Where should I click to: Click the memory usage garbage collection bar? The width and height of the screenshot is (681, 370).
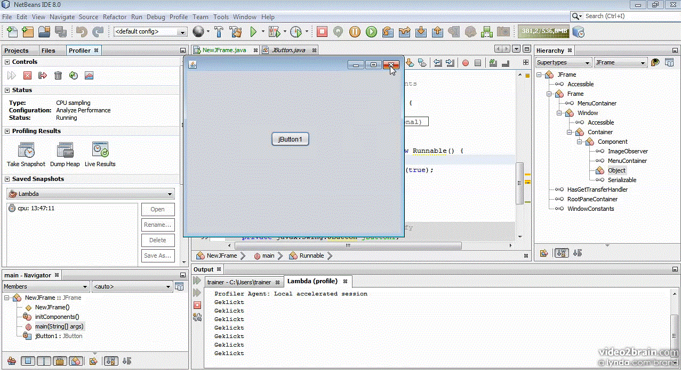543,31
